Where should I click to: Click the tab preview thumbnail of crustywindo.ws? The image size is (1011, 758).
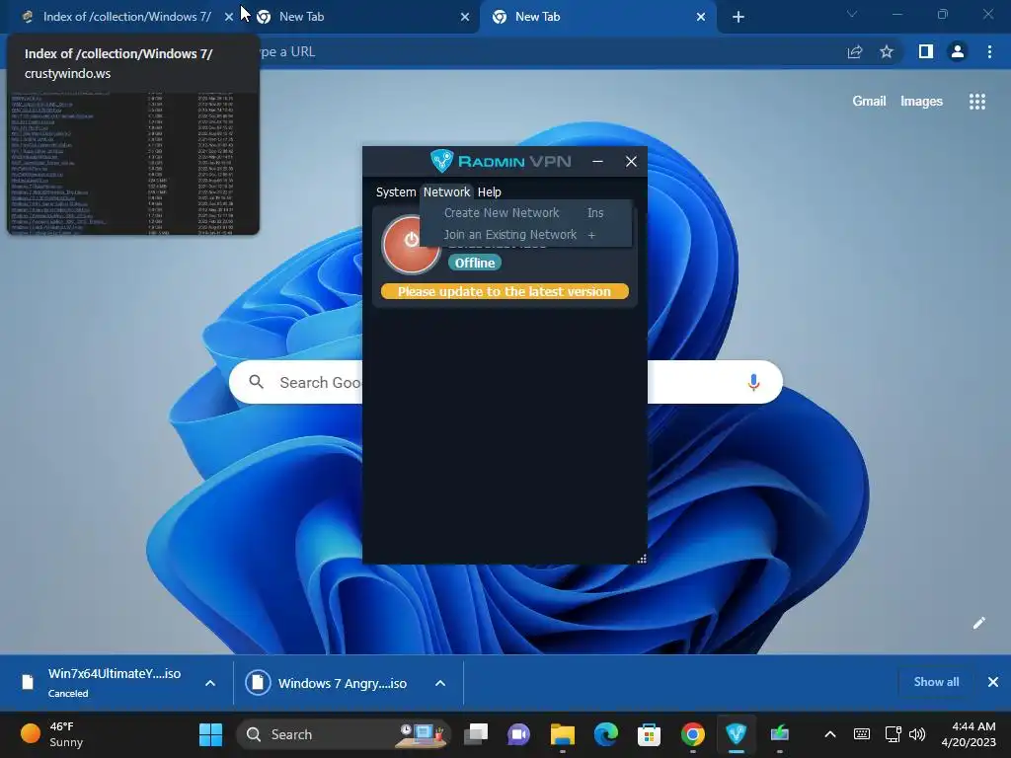tap(133, 163)
